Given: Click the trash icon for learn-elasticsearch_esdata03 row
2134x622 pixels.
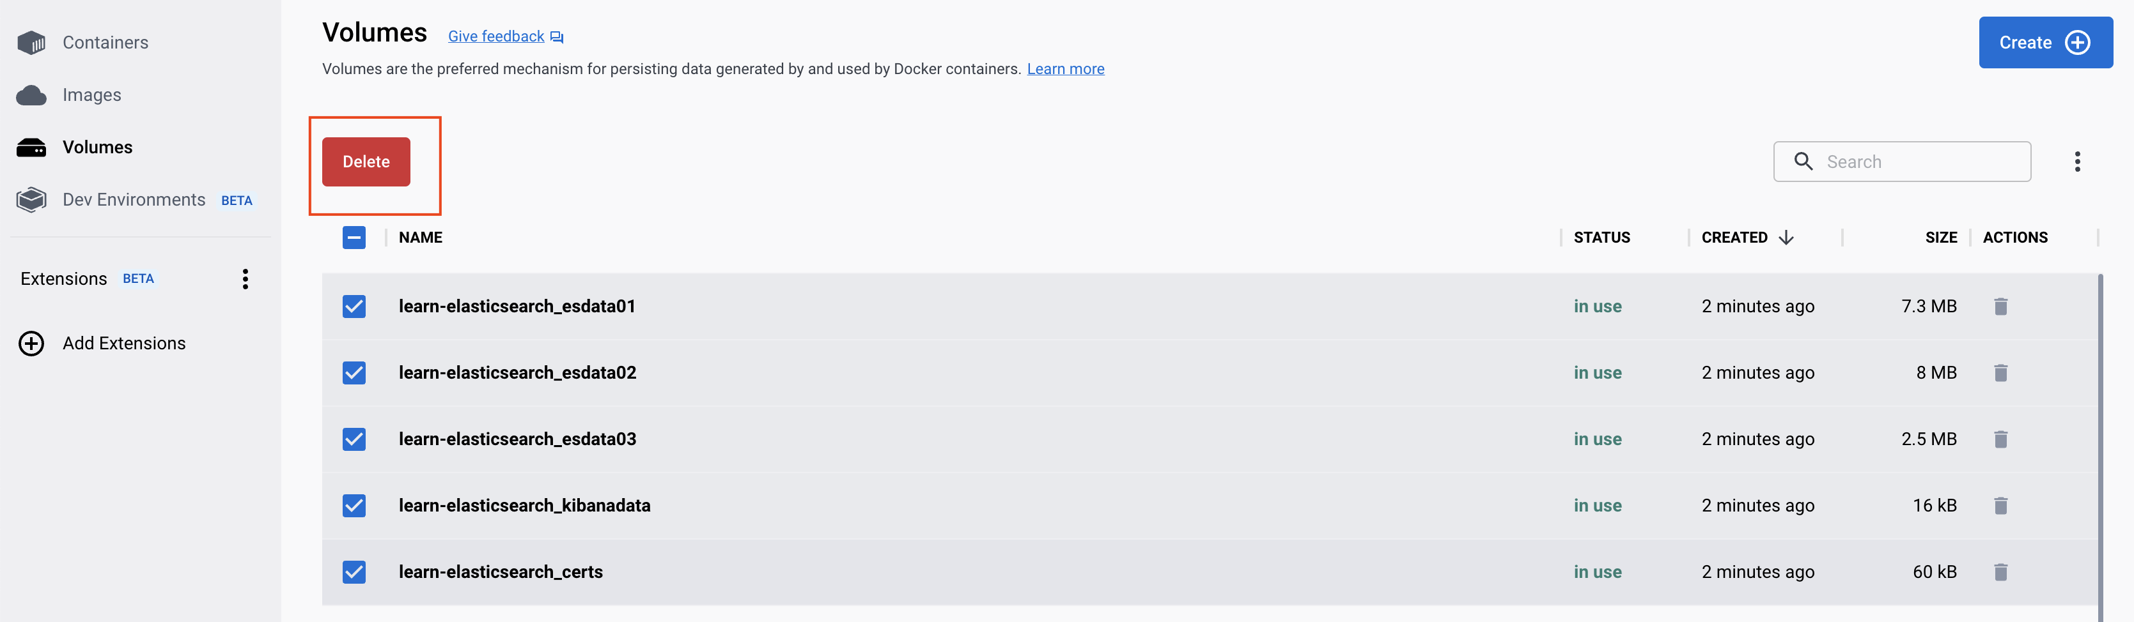Looking at the screenshot, I should [2000, 439].
